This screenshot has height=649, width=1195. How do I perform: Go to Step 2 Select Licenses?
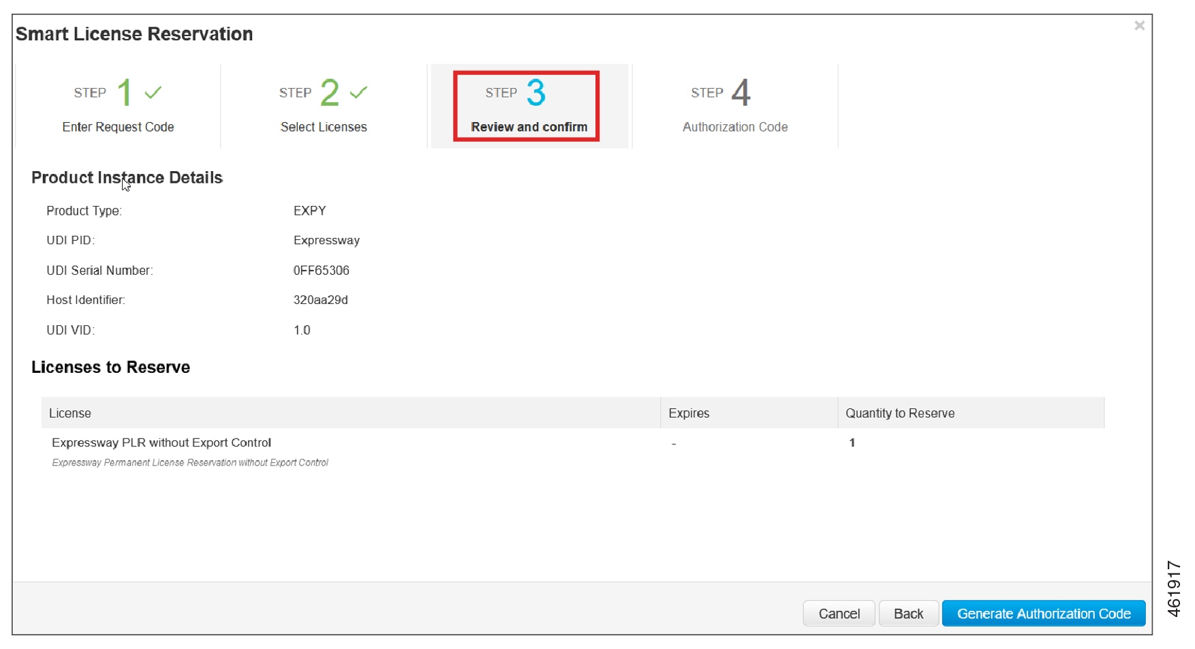click(x=324, y=106)
